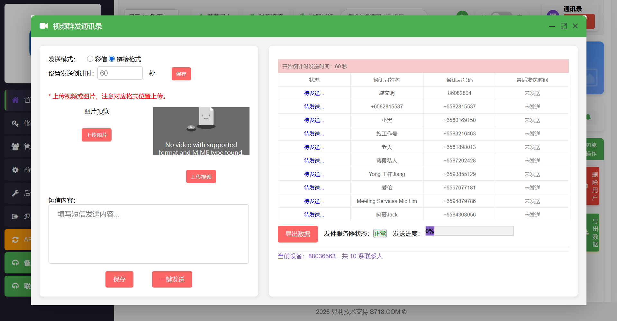The width and height of the screenshot is (617, 321).
Task: Click the gear settings icon in the sidebar
Action: [x=15, y=170]
